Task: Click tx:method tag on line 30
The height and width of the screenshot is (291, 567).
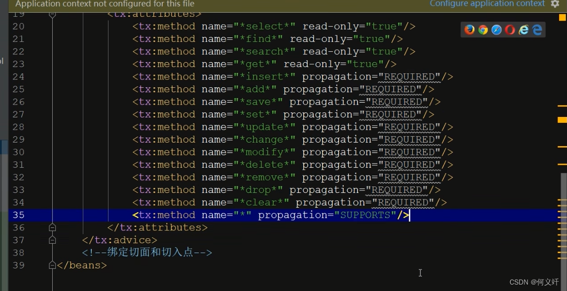Action: coord(164,152)
